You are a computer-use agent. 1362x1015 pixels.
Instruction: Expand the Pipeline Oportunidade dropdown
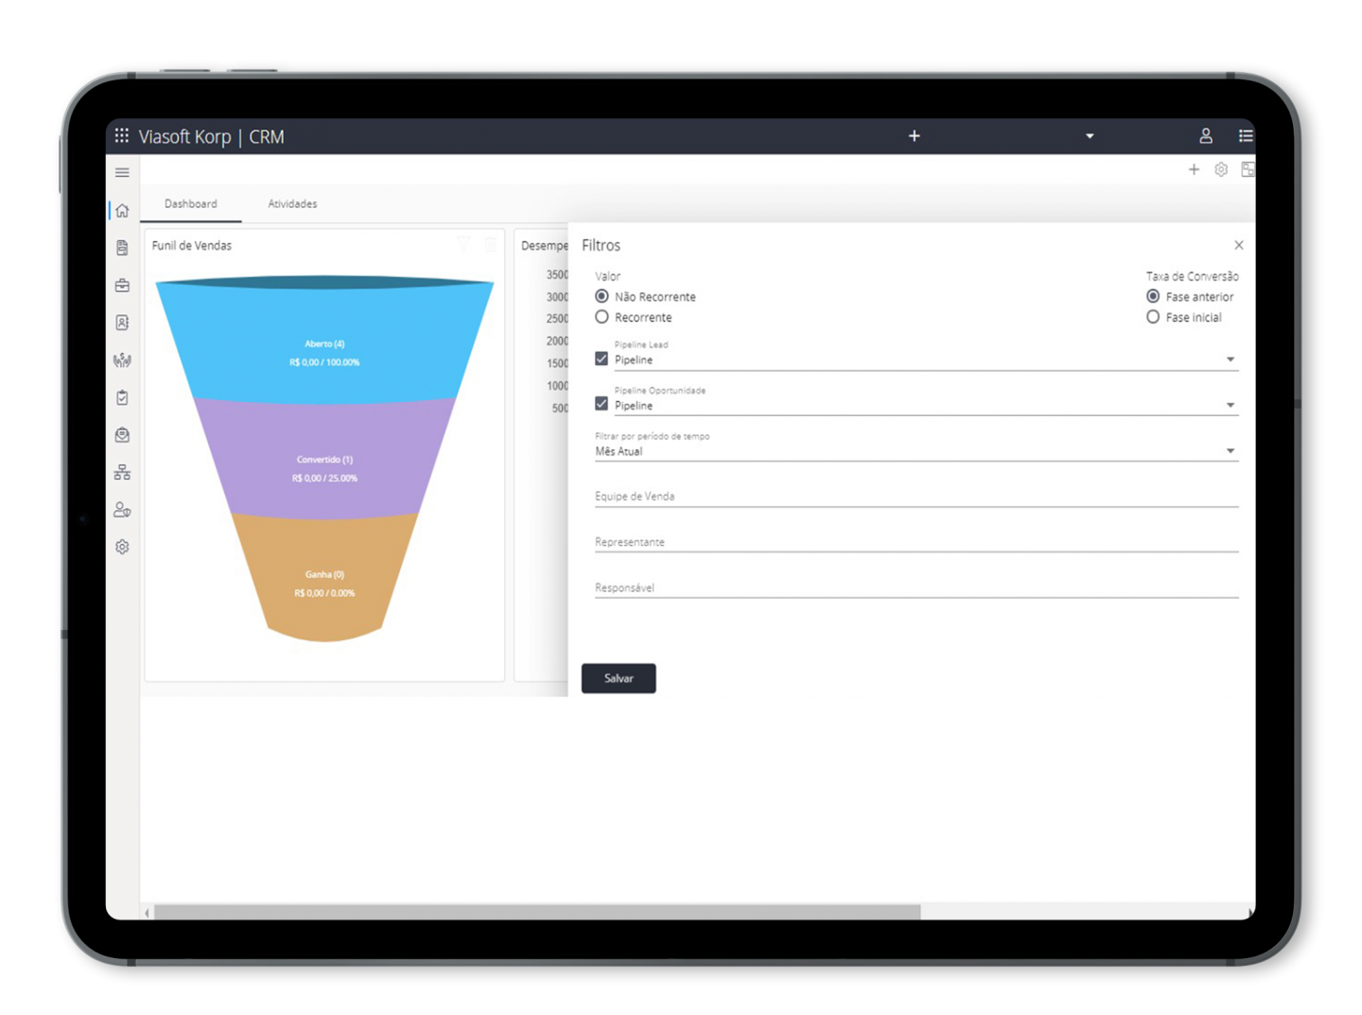coord(1230,405)
